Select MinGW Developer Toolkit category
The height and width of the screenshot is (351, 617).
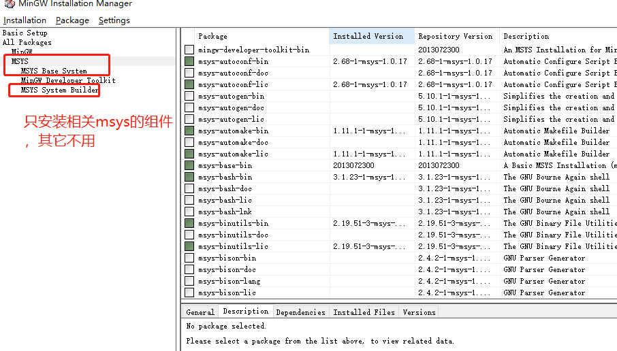coord(68,80)
